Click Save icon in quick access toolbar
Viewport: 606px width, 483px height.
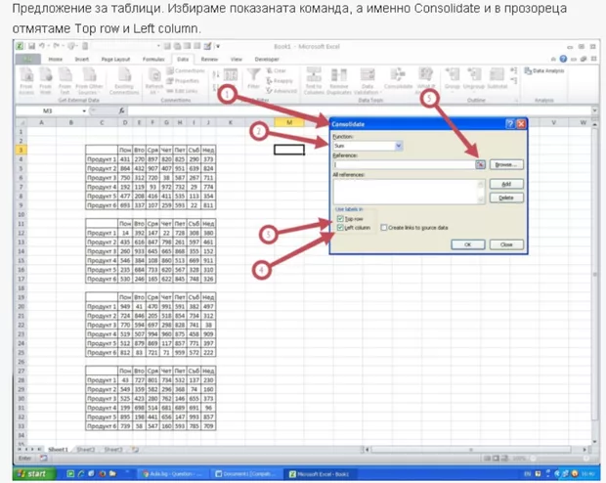click(31, 46)
